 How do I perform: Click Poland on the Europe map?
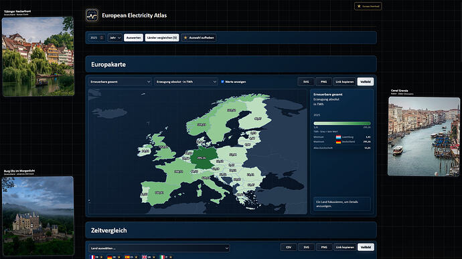pyautogui.click(x=233, y=154)
